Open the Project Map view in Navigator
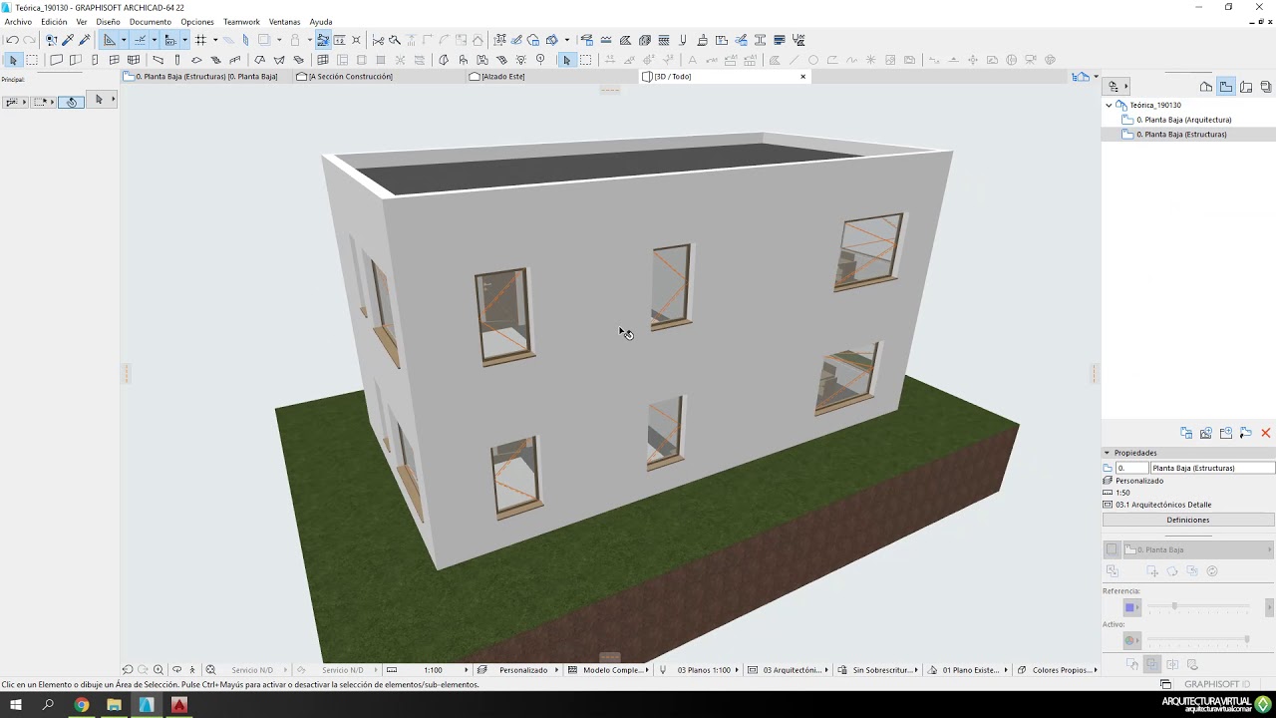Image resolution: width=1276 pixels, height=718 pixels. [x=1206, y=87]
